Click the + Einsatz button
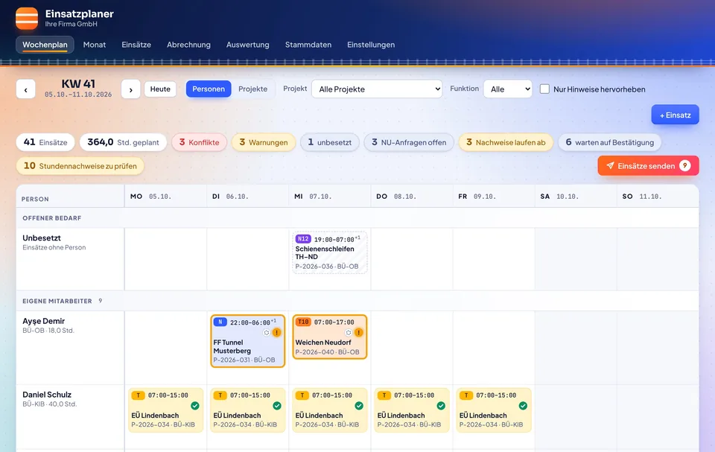Viewport: 715px width, 452px height. (x=675, y=115)
